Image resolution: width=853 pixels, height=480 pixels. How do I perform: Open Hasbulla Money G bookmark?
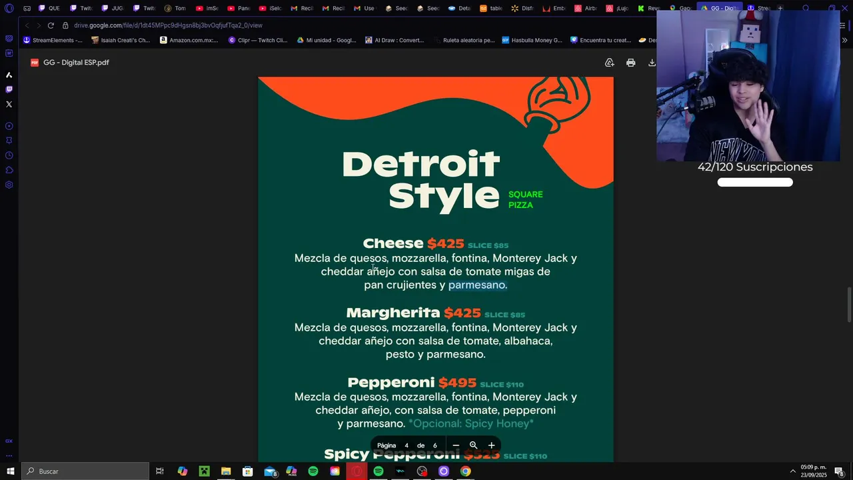[532, 40]
